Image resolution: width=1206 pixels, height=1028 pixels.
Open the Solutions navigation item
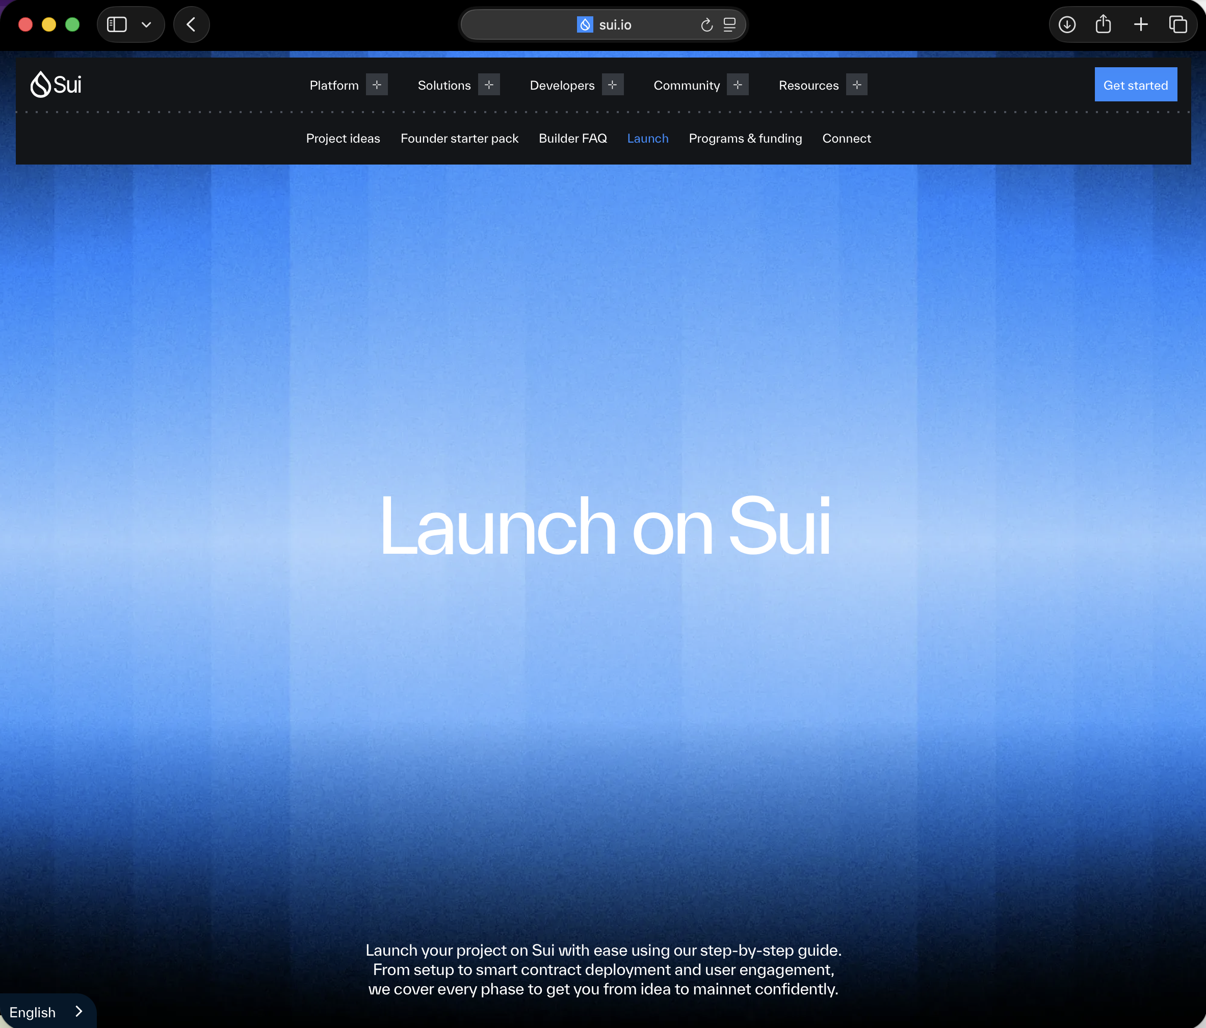(444, 86)
